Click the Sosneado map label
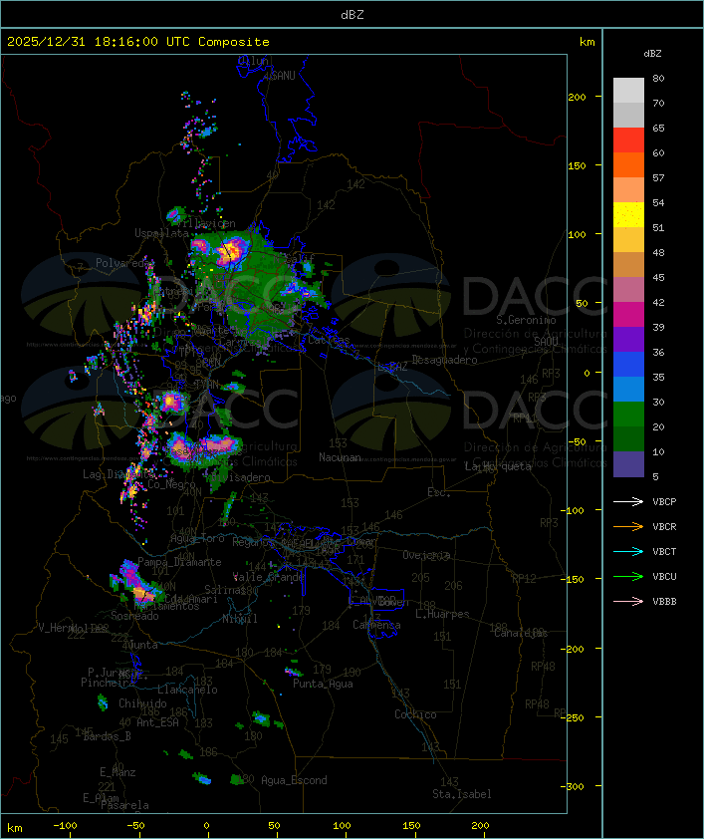Image resolution: width=704 pixels, height=839 pixels. coord(134,616)
